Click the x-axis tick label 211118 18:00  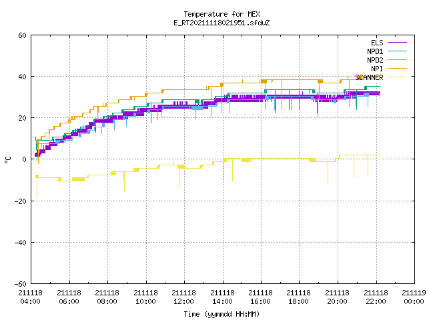[299, 297]
